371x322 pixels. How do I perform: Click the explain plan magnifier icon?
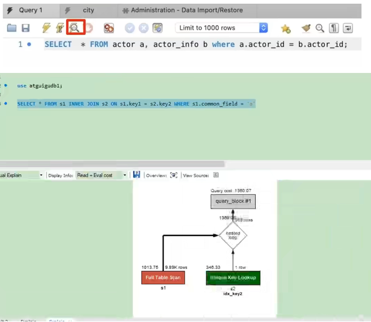[75, 28]
